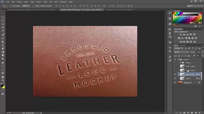Click the Opacity value field

click(199, 52)
